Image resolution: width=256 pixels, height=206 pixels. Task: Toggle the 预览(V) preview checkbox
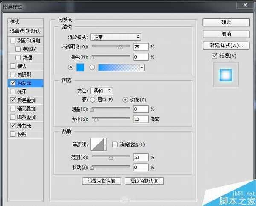[x=214, y=56]
